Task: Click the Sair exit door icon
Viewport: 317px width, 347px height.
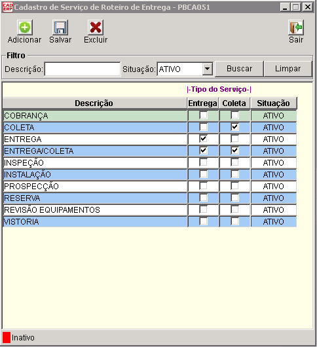Action: tap(296, 27)
